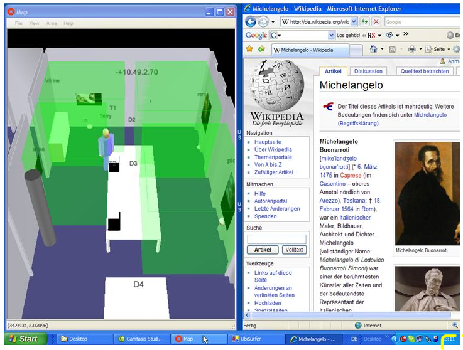Viewport: 463px width, 350px height.
Task: Click the Michelangelo statue bust thumbnail
Action: pos(427,289)
